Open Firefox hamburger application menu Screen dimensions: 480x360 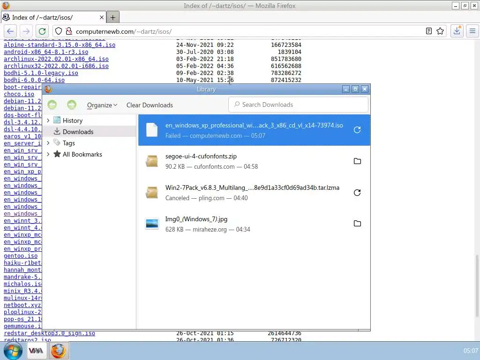tap(472, 31)
